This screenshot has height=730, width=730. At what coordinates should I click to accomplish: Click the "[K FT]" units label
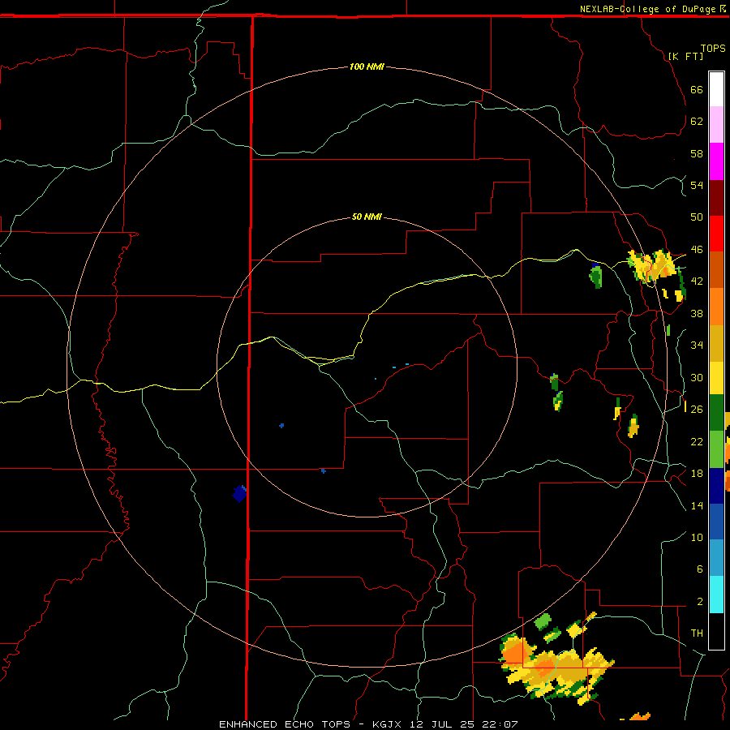(x=685, y=56)
